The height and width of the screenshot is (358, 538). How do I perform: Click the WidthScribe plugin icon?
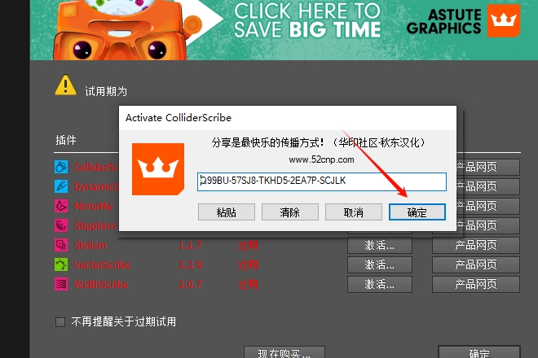(x=61, y=284)
